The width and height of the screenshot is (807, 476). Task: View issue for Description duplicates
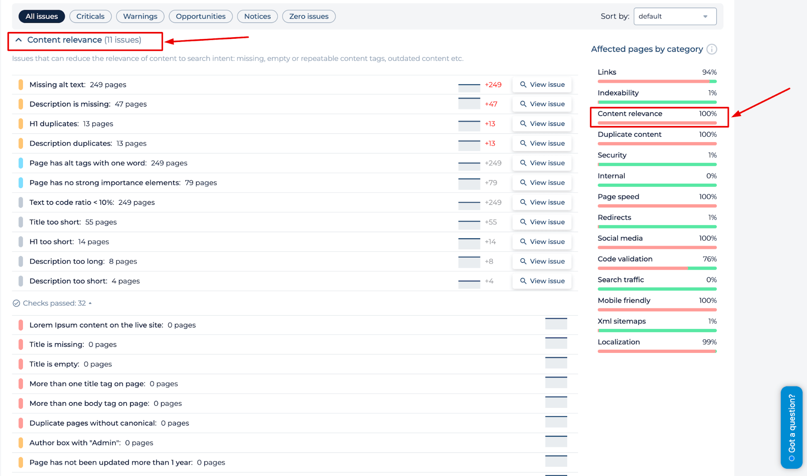[541, 143]
